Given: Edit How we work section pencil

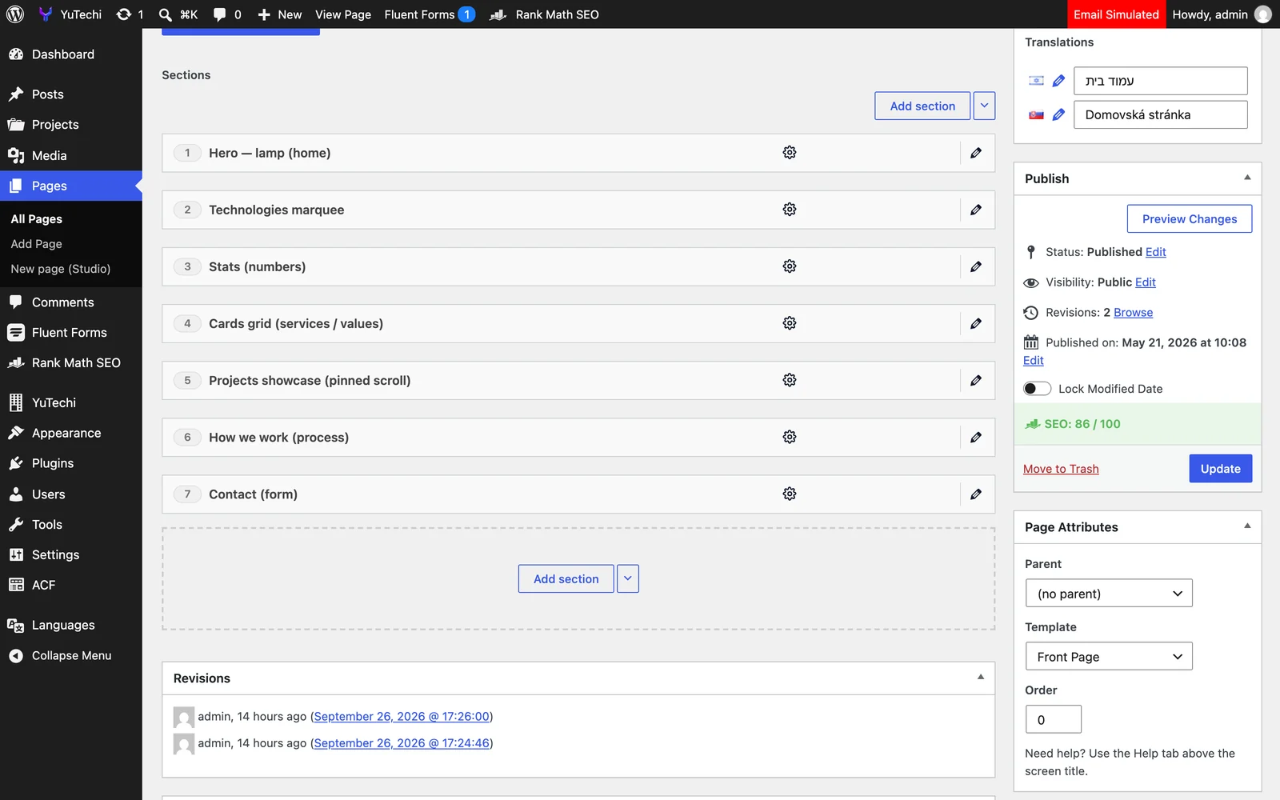Looking at the screenshot, I should click(x=976, y=437).
